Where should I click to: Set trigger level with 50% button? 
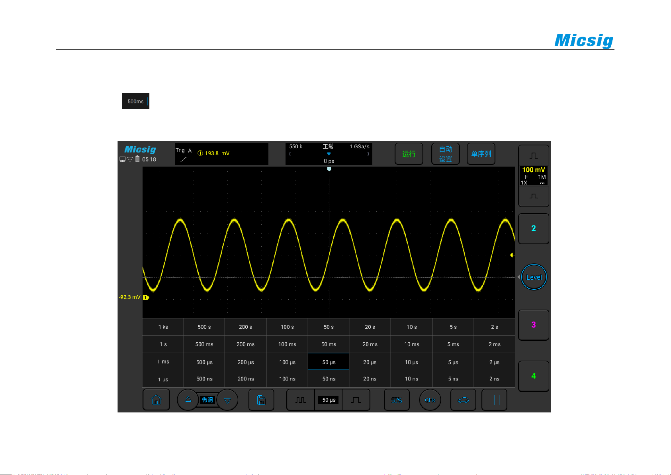(397, 400)
